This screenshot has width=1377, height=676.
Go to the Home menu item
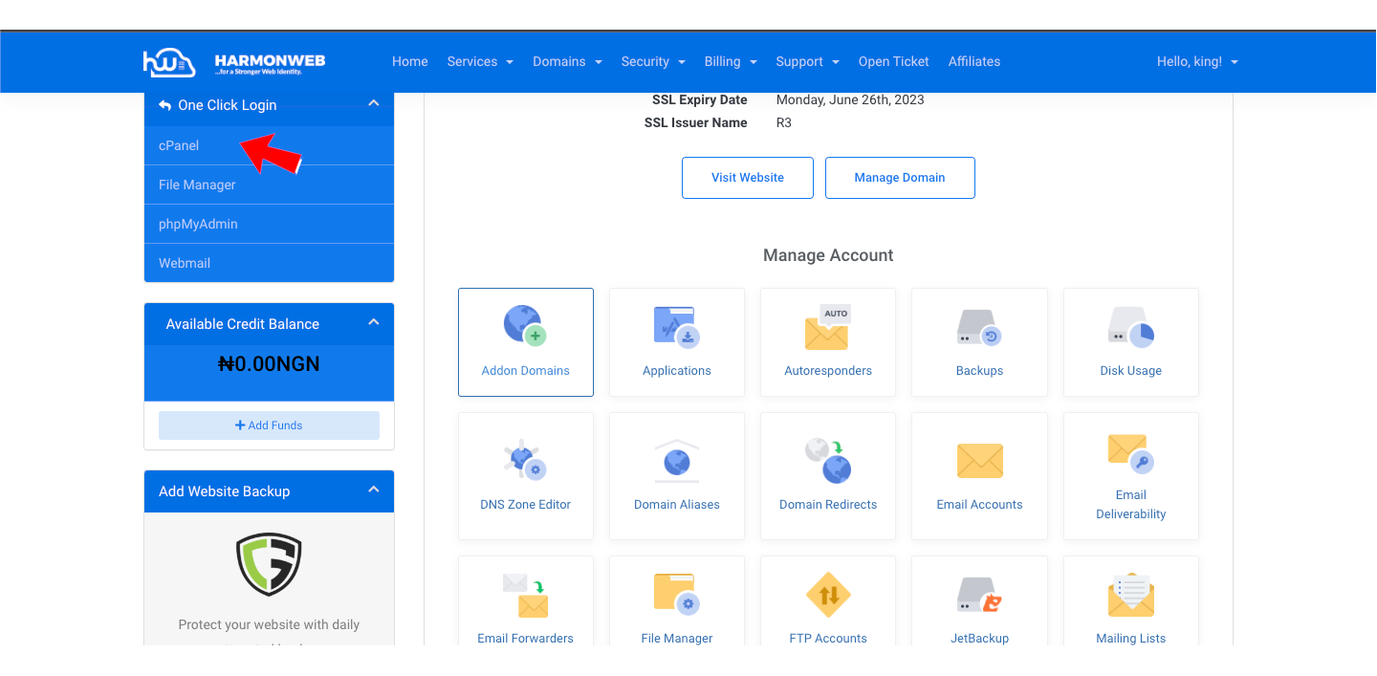tap(409, 62)
